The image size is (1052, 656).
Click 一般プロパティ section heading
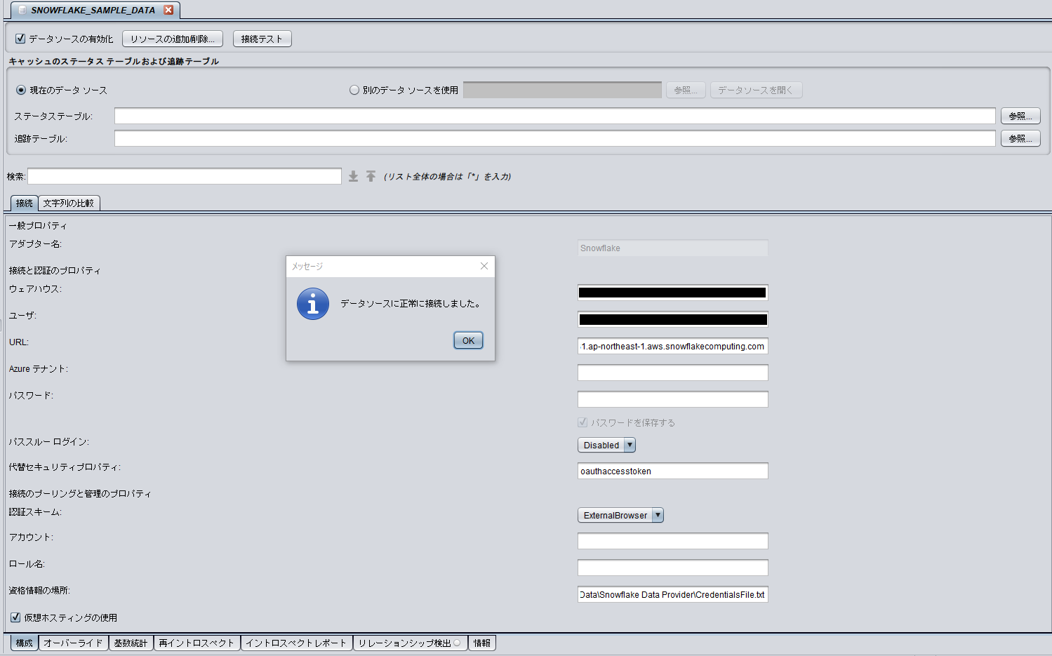(x=38, y=225)
